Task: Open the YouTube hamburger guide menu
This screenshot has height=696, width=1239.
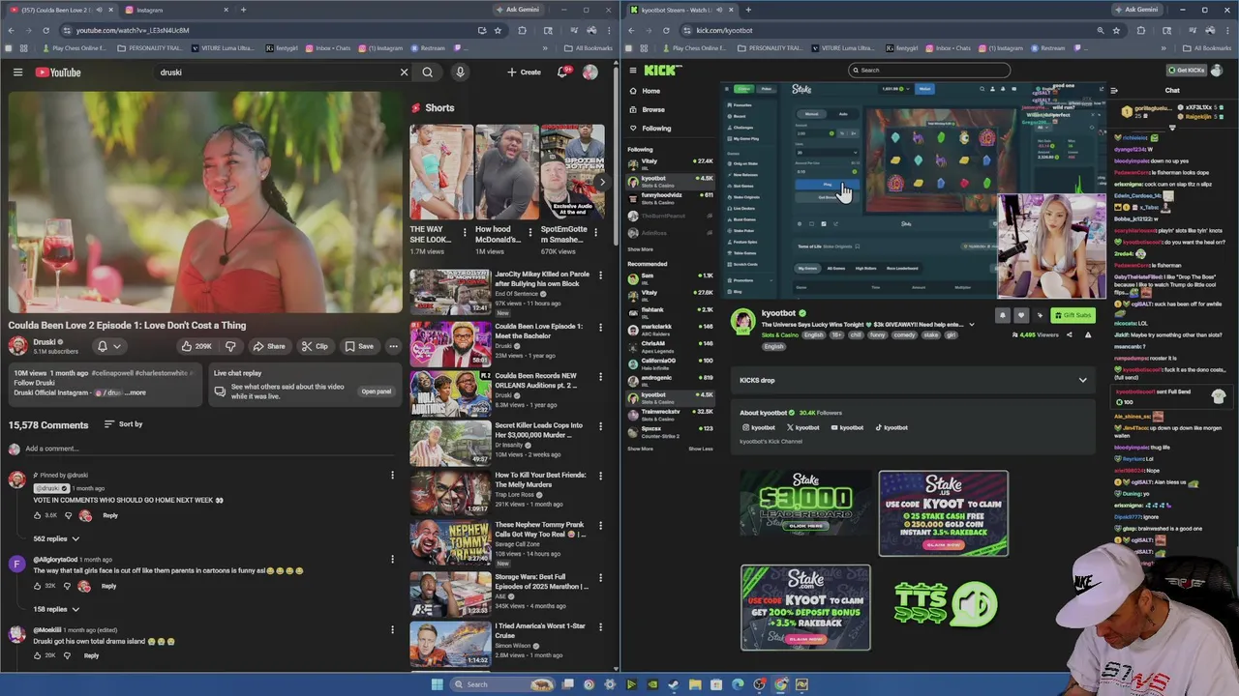Action: (17, 72)
